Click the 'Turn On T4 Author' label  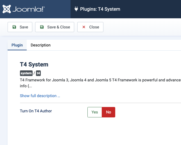pyautogui.click(x=36, y=111)
